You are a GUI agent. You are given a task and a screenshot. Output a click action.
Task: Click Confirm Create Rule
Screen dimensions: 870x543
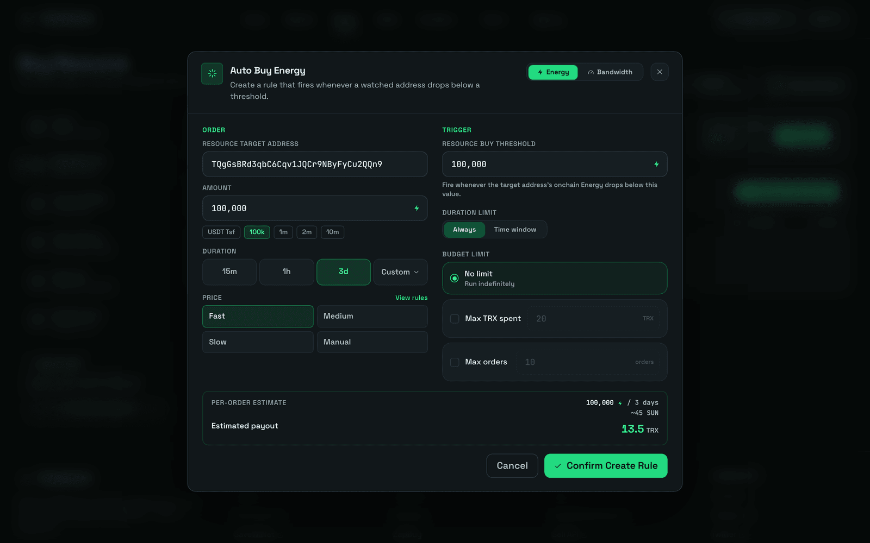pos(606,466)
